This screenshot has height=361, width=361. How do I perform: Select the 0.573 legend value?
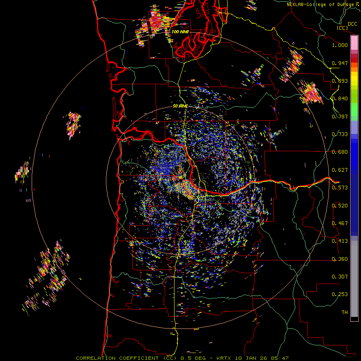pyautogui.click(x=340, y=187)
